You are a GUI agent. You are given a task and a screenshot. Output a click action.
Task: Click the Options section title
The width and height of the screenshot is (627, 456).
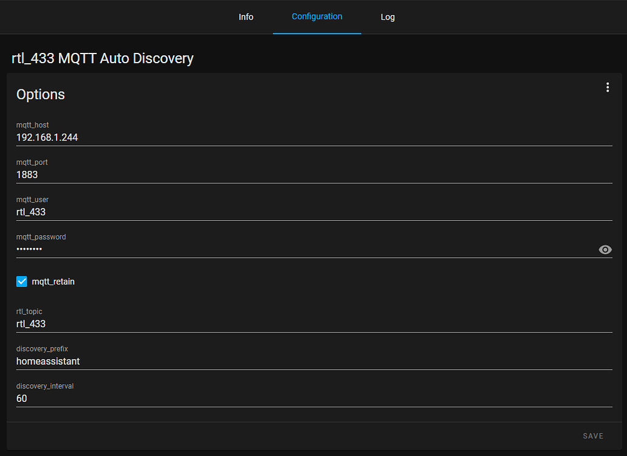pos(40,94)
